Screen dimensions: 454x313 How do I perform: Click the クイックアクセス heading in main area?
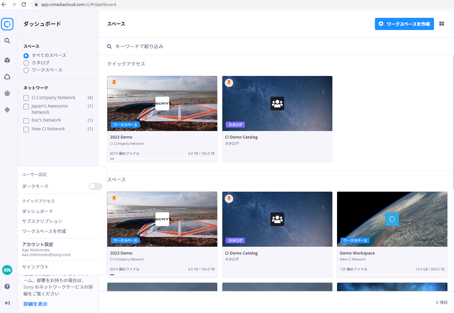coord(126,64)
